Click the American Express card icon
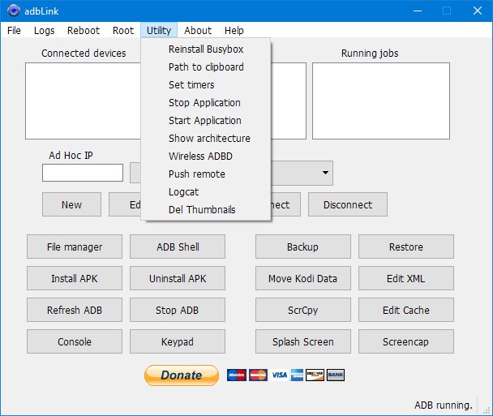The width and height of the screenshot is (493, 416). pos(297,375)
